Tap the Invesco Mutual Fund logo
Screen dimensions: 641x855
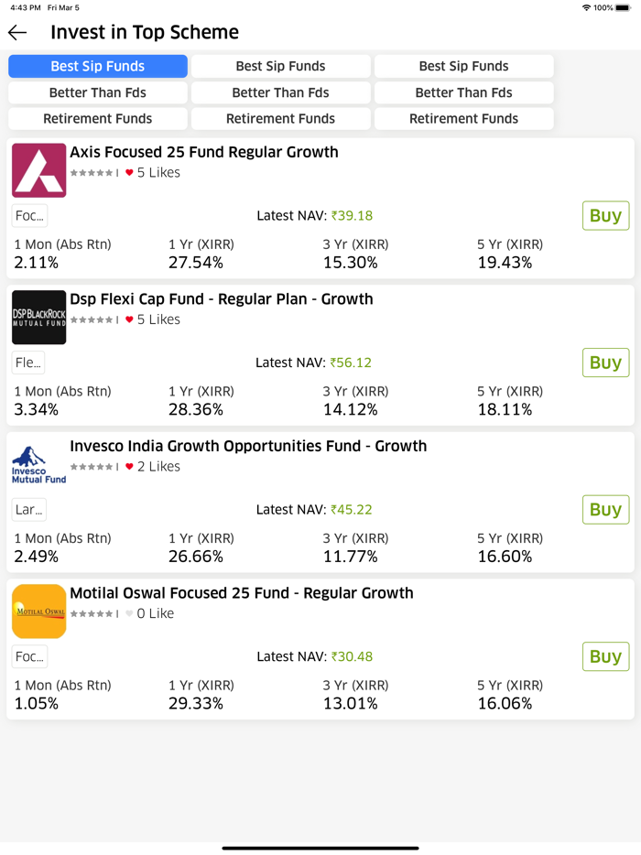point(38,465)
